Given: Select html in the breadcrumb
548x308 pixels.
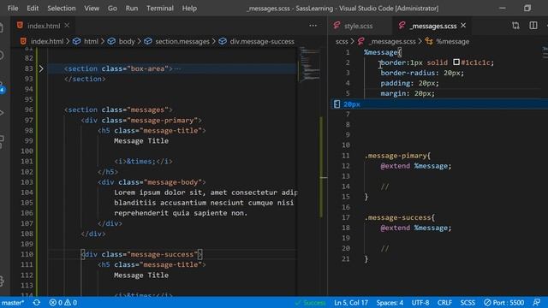Looking at the screenshot, I should pos(91,42).
